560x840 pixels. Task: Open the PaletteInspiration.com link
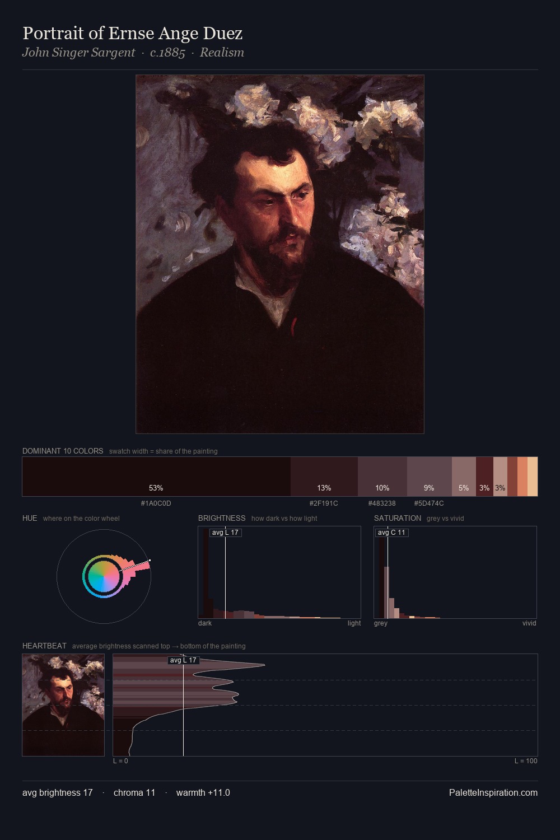pos(493,793)
